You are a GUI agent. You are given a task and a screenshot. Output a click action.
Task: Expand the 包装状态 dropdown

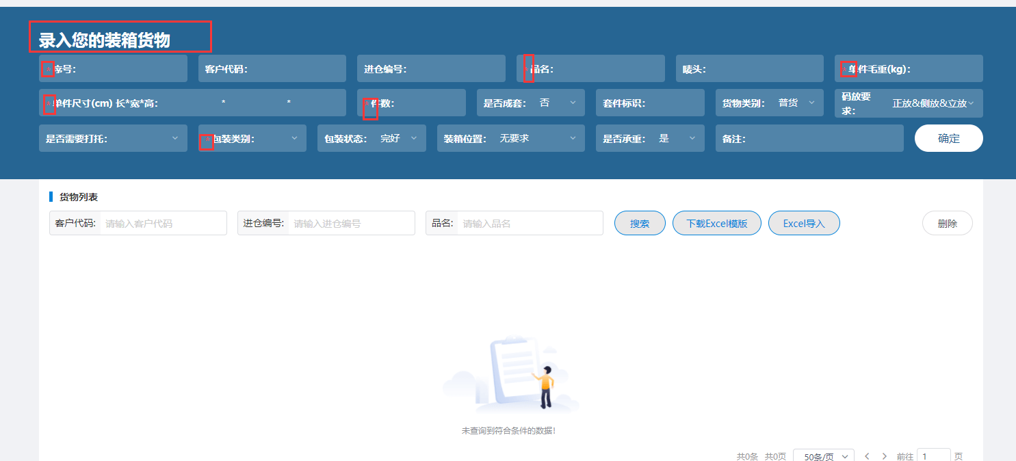[398, 139]
